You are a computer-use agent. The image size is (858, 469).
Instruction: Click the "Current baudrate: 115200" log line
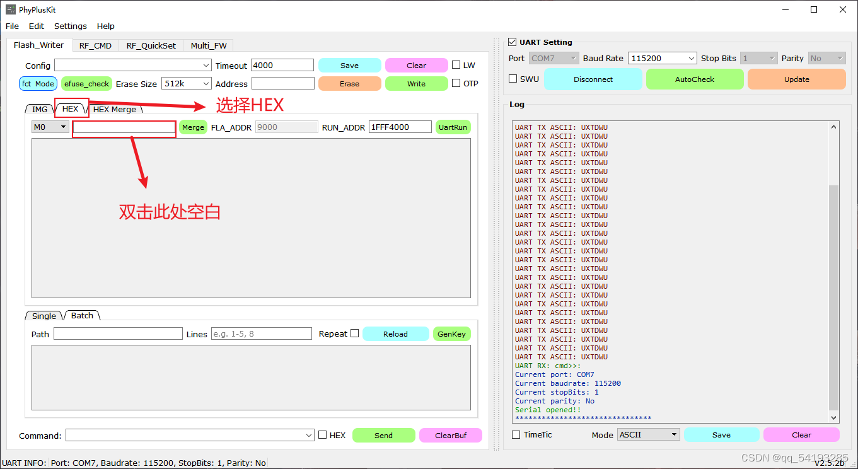[568, 383]
